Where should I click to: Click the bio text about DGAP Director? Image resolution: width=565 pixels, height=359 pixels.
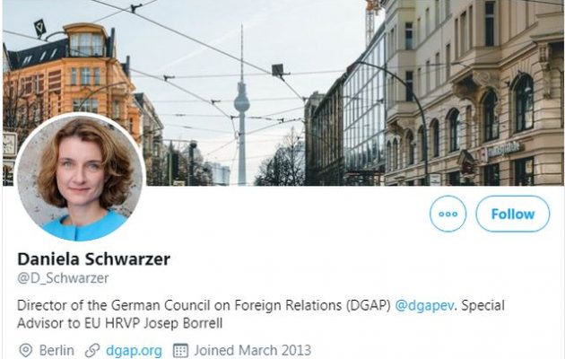[204, 305]
